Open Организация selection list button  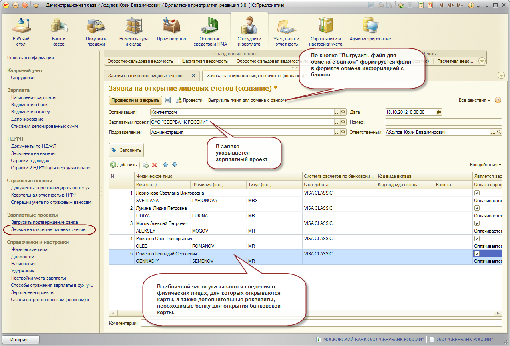point(337,112)
